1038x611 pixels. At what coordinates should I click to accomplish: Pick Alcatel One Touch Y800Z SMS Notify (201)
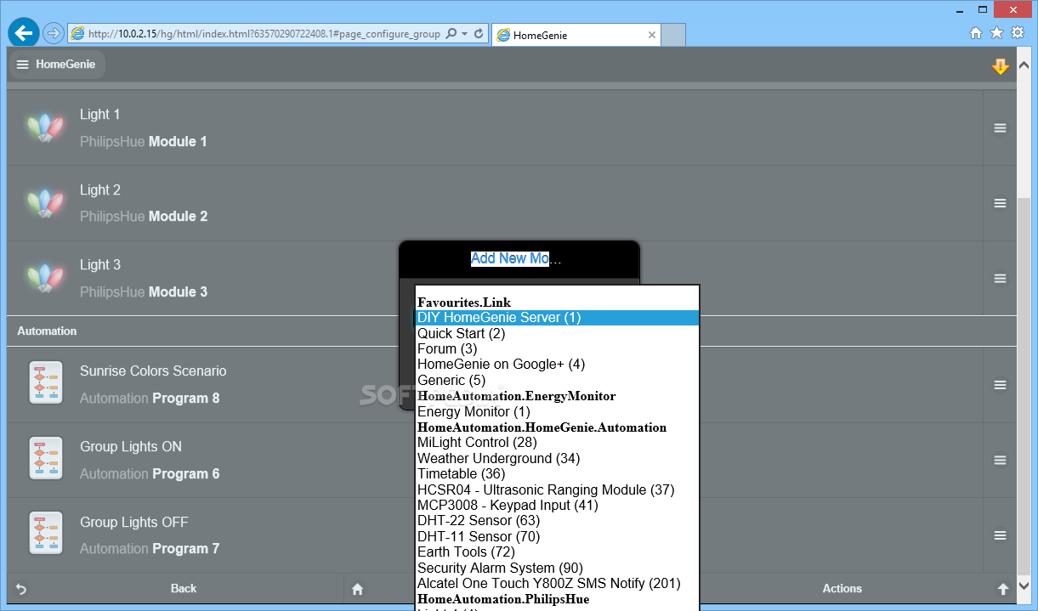[558, 583]
